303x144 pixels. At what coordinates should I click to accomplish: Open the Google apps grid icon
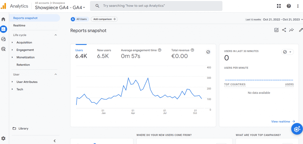pos(279,6)
